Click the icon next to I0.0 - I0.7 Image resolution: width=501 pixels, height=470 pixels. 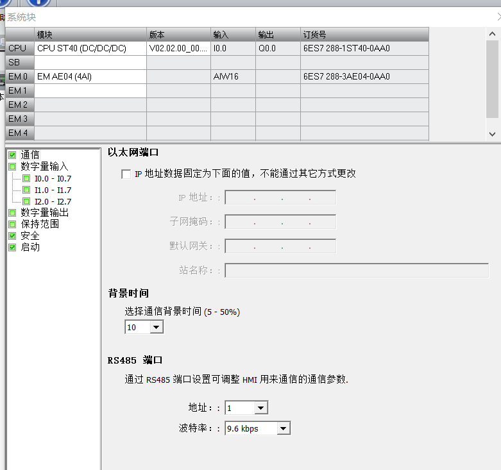(26, 178)
